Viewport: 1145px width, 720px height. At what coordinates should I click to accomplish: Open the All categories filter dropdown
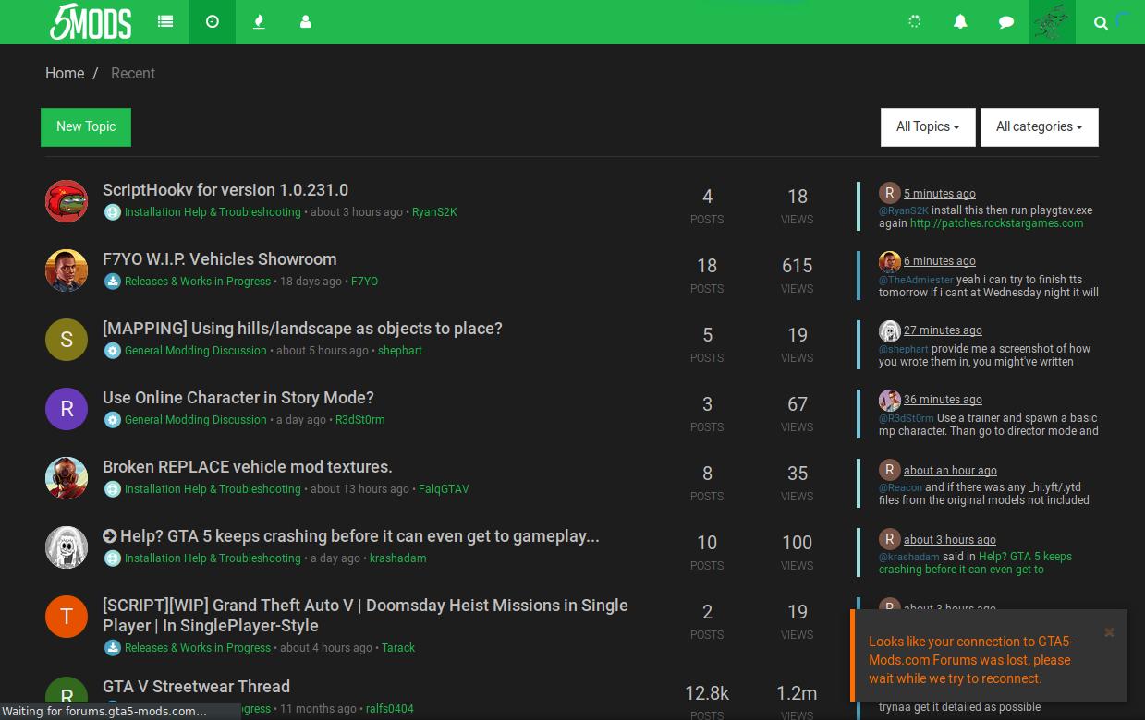(1039, 126)
